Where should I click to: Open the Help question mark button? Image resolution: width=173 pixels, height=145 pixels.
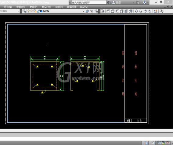tap(144, 2)
